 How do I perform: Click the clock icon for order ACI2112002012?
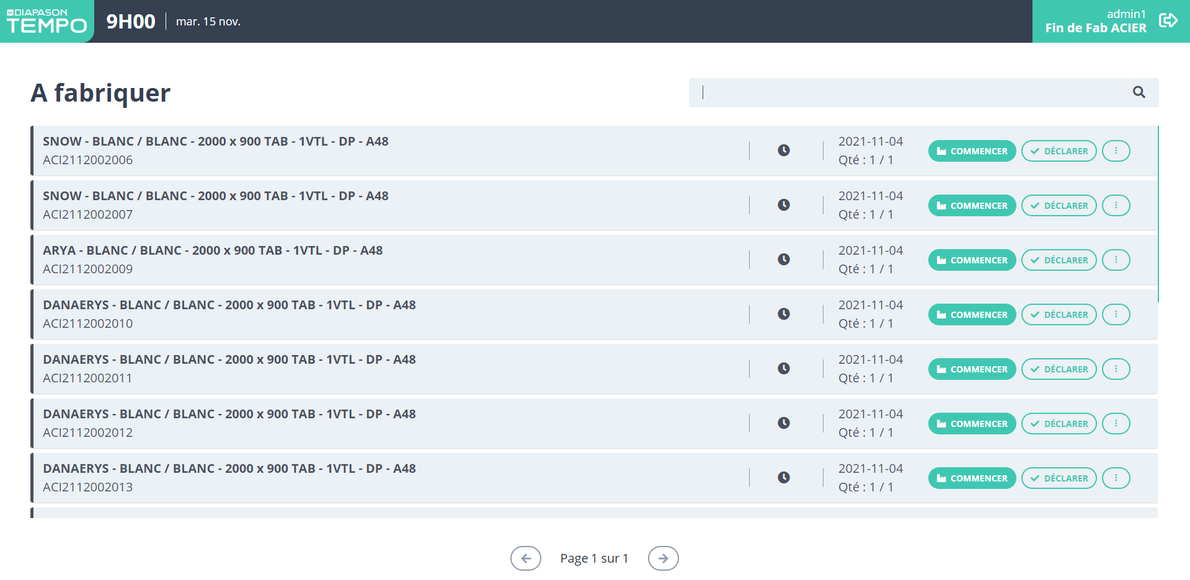pos(784,423)
